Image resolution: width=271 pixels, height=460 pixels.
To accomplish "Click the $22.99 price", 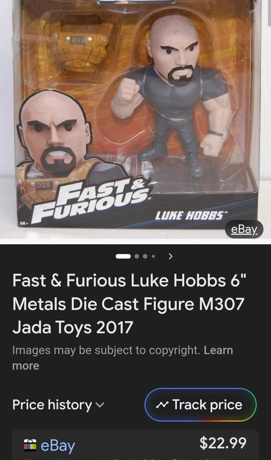I will (x=223, y=443).
